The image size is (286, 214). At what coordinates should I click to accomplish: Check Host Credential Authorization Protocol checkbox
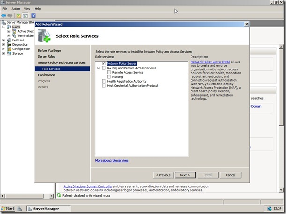click(x=103, y=86)
